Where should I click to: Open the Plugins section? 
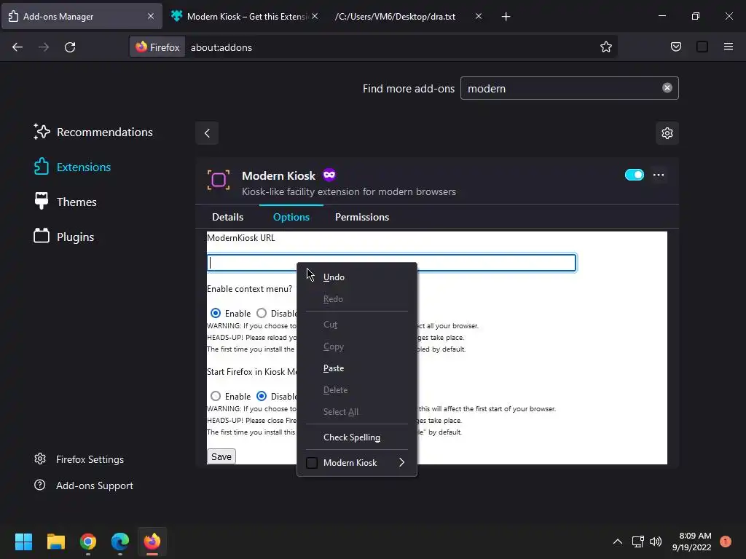64,237
